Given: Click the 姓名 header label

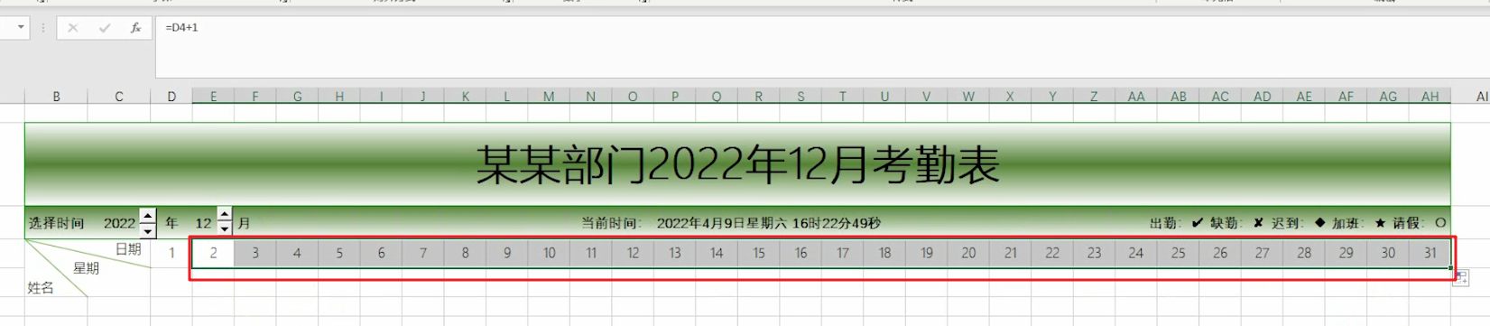Looking at the screenshot, I should pyautogui.click(x=41, y=288).
